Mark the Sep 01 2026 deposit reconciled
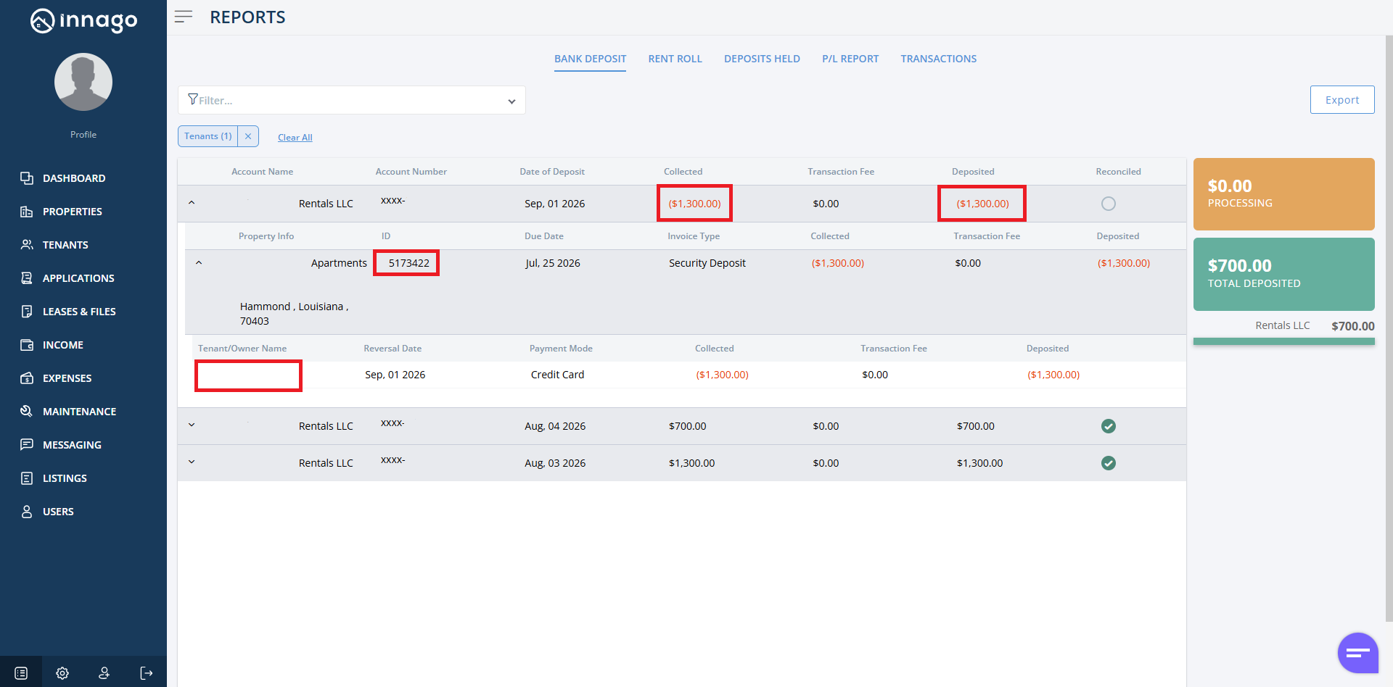Image resolution: width=1393 pixels, height=687 pixels. pos(1109,204)
